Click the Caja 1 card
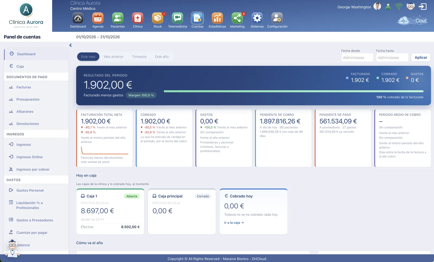Screen dimensions: 434x262 click(110, 211)
